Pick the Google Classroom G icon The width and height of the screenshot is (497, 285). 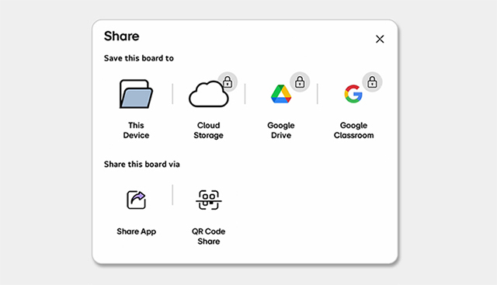point(353,94)
